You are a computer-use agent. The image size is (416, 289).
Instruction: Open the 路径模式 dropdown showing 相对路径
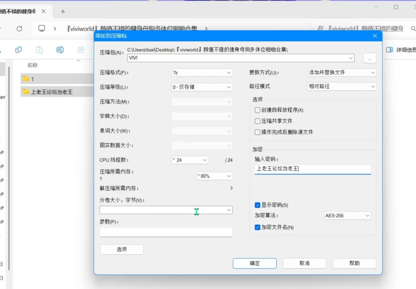coord(342,86)
